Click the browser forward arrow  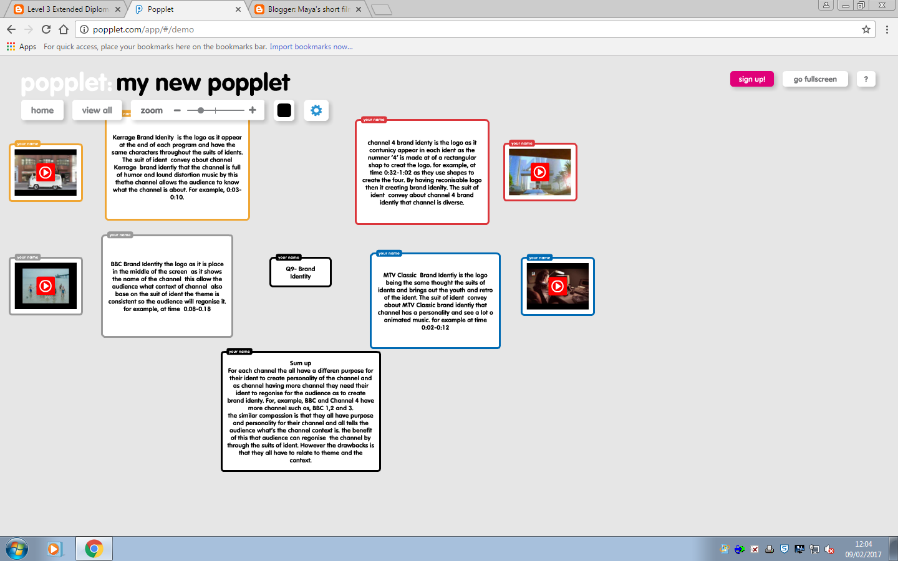pos(29,29)
